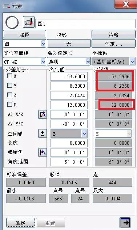This screenshot has width=137, height=230.
Task: Click the actual X value -53.5906
Action: click(113, 76)
